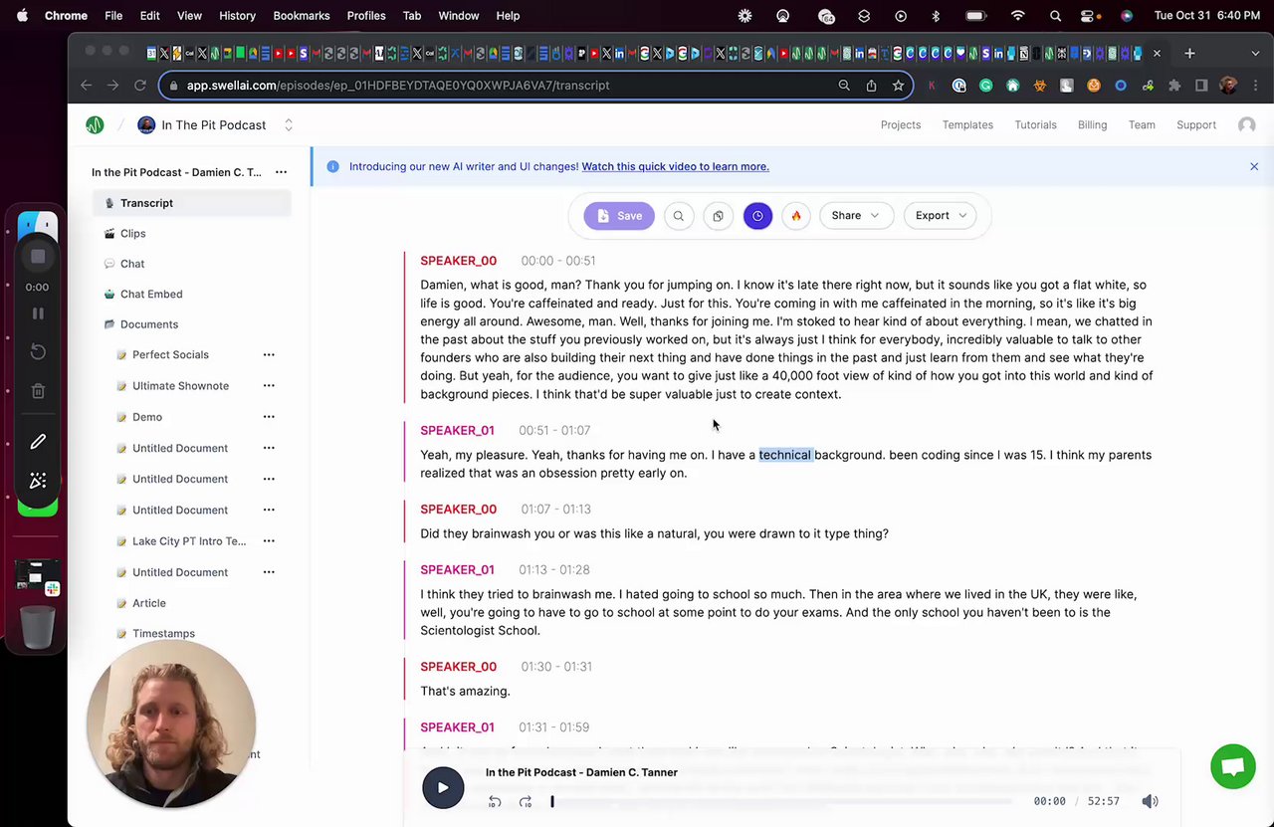Play the podcast audio
This screenshot has height=827, width=1274.
click(443, 788)
